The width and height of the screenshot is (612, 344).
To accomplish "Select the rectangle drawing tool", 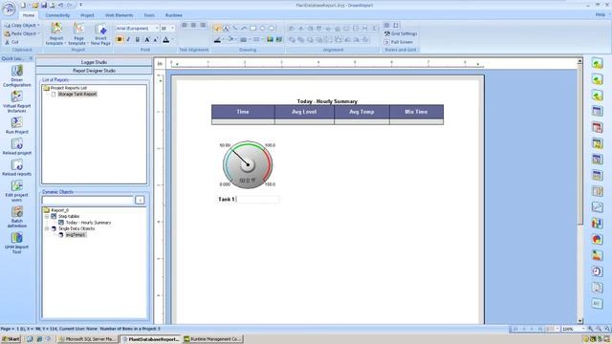I will [252, 28].
